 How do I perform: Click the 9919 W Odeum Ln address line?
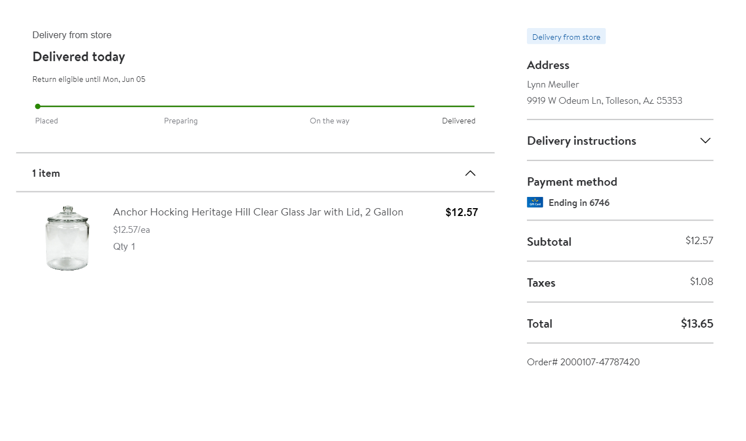[604, 101]
